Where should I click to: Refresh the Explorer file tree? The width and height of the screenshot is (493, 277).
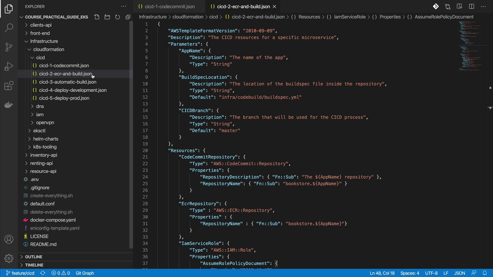[117, 17]
